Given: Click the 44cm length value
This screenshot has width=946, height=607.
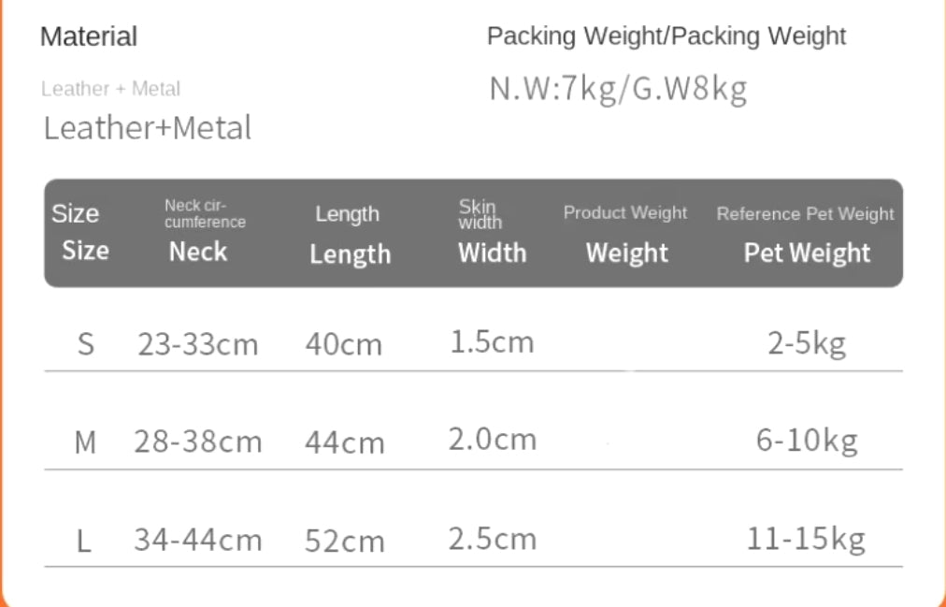Looking at the screenshot, I should click(x=345, y=442).
